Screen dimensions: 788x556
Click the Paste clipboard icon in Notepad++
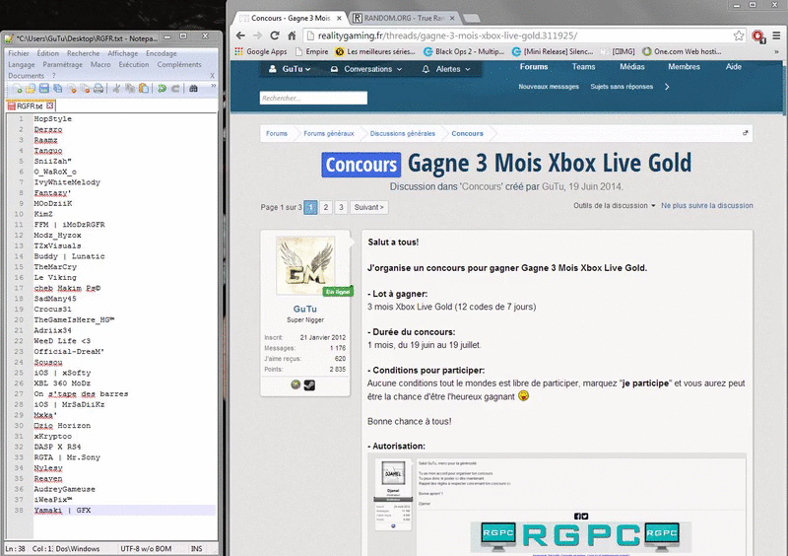144,89
